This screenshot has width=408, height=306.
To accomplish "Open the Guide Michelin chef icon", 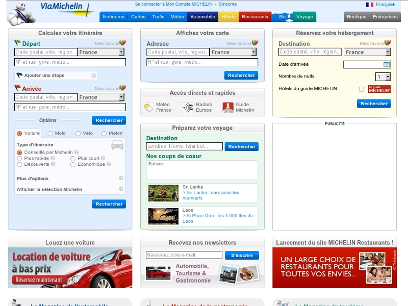I will pyautogui.click(x=228, y=107).
